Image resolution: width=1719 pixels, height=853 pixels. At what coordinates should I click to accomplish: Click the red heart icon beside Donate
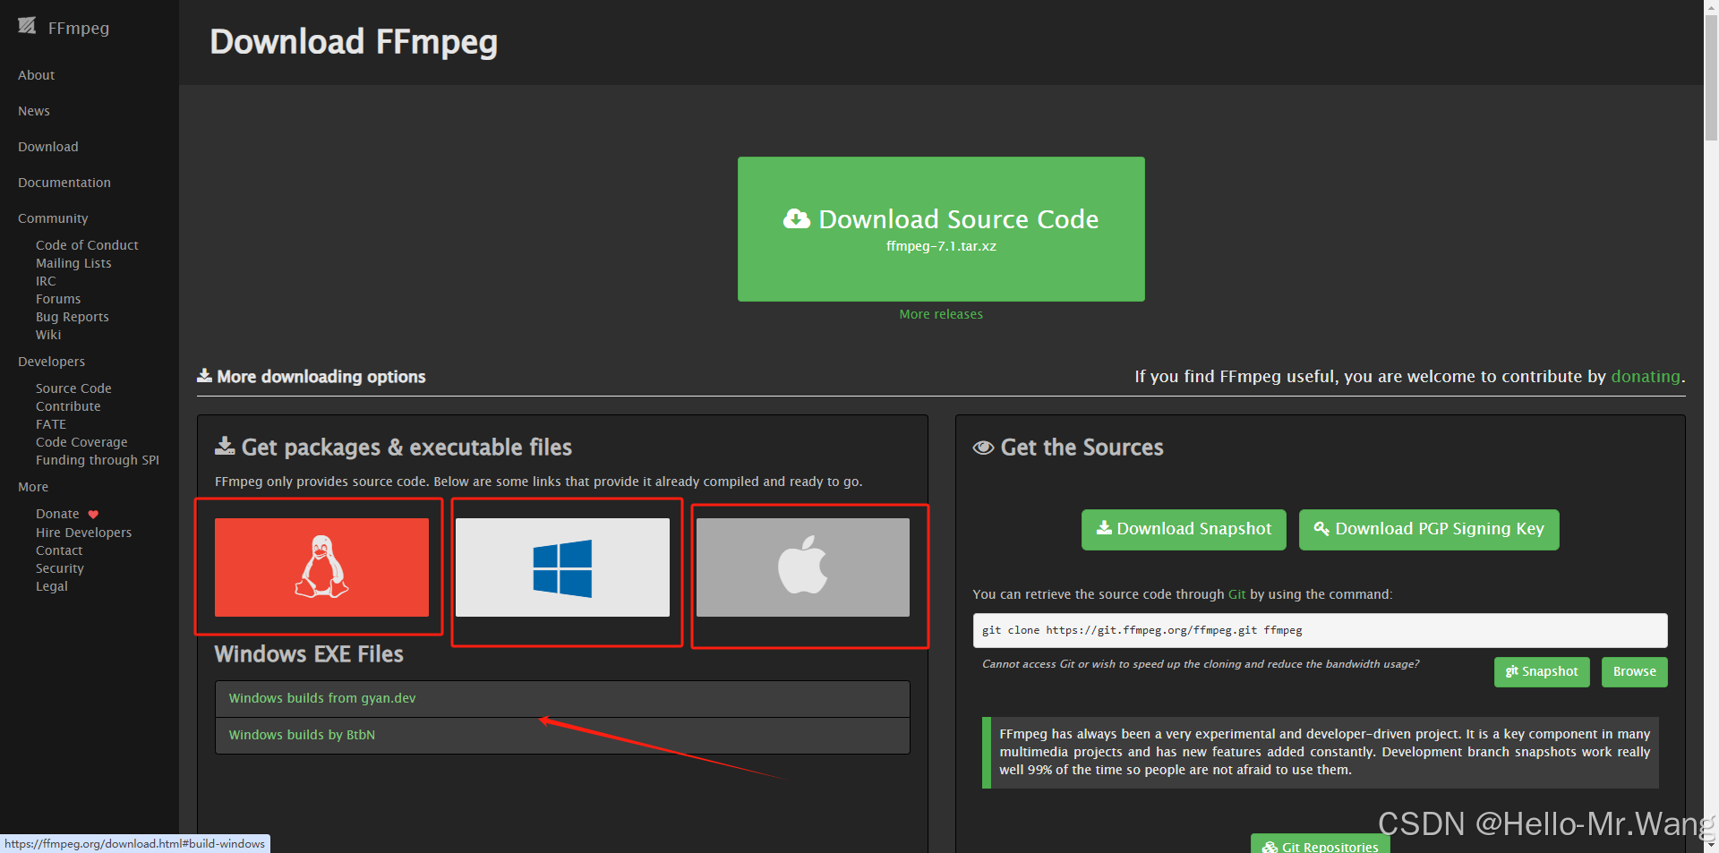tap(93, 515)
